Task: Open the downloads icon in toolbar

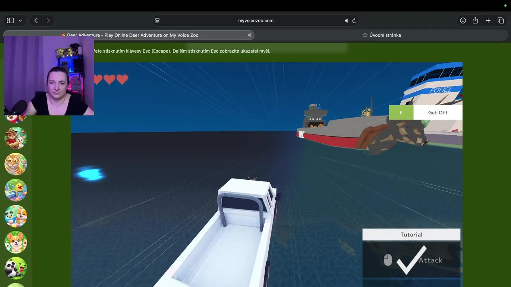Action: click(x=463, y=20)
